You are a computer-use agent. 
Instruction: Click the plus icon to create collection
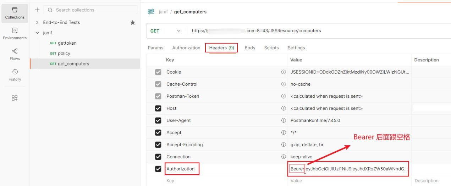(x=37, y=10)
